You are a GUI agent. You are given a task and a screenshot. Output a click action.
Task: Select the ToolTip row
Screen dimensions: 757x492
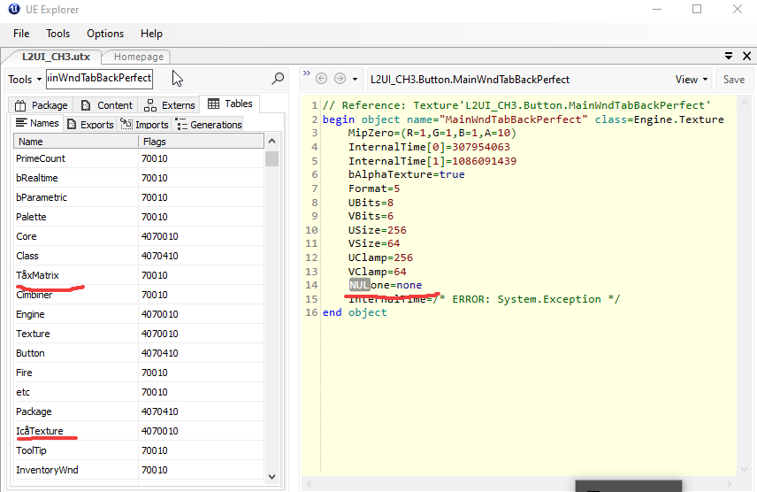139,450
